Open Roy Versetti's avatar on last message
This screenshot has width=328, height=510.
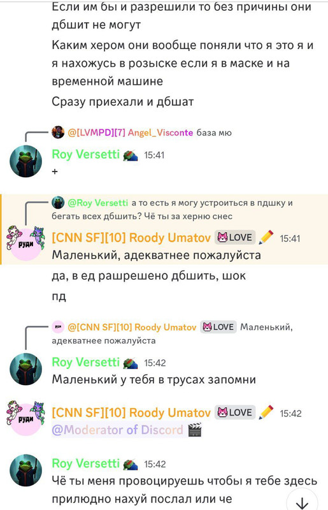[25, 470]
